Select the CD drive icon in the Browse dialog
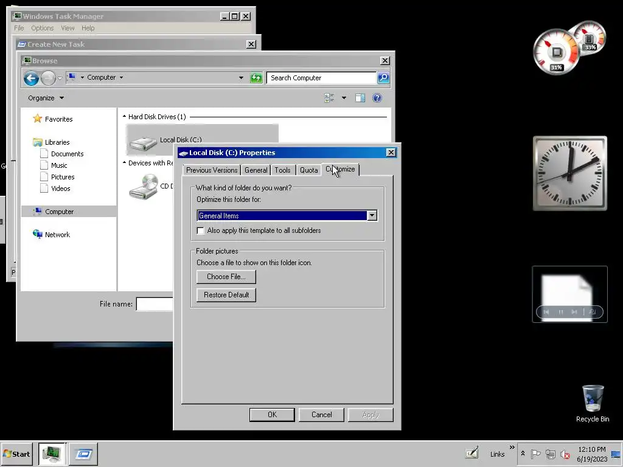 (144, 187)
